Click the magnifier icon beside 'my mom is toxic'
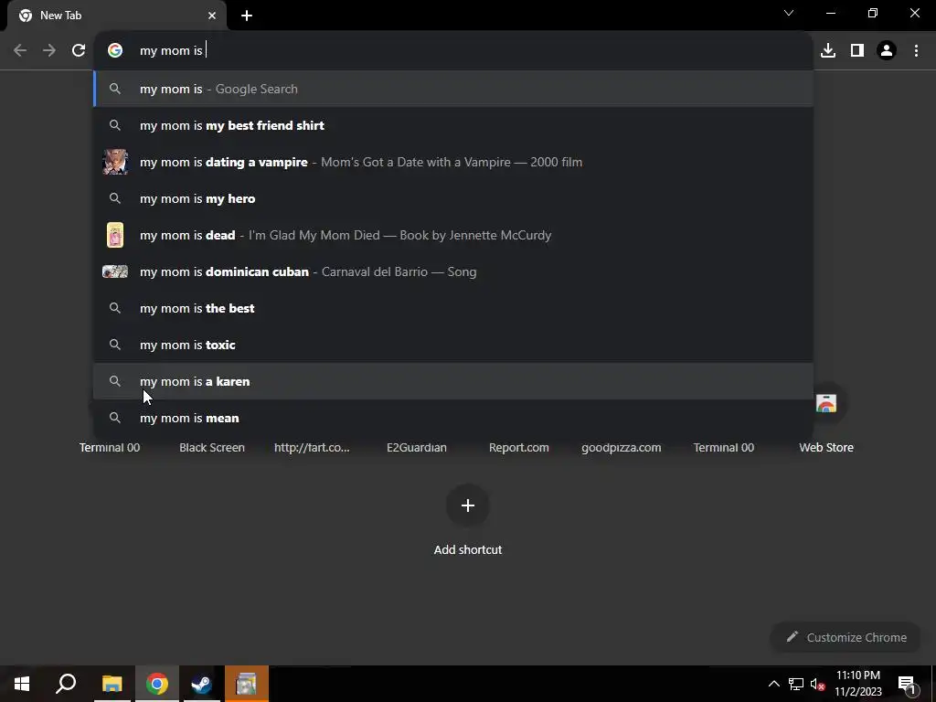This screenshot has width=936, height=702. [x=115, y=345]
